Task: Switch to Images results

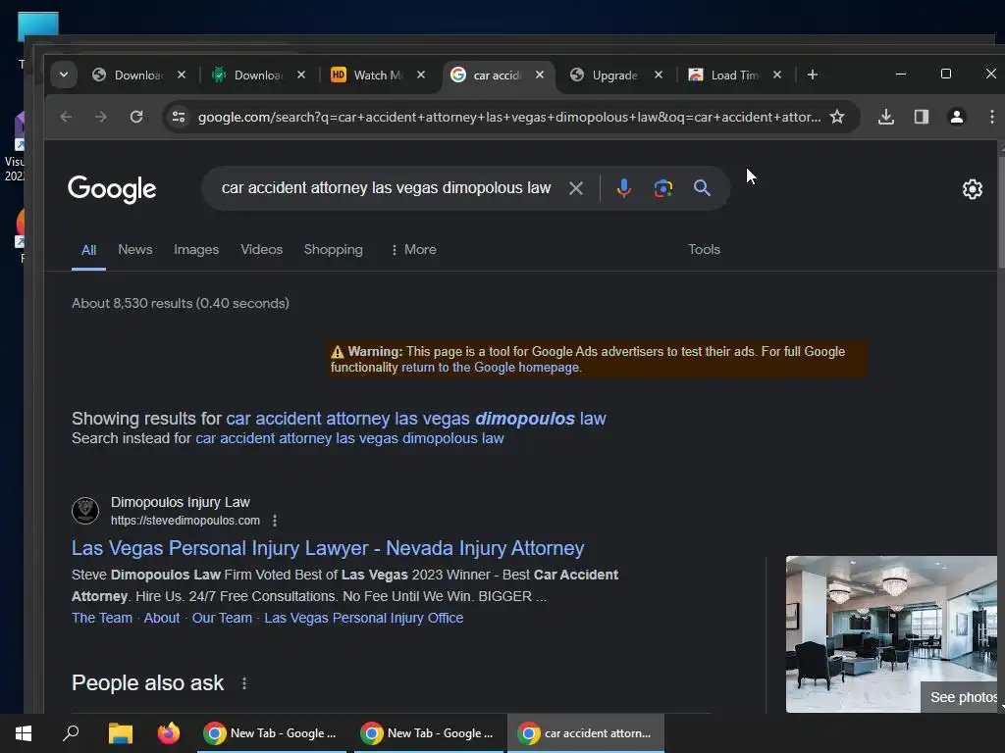Action: coord(196,250)
